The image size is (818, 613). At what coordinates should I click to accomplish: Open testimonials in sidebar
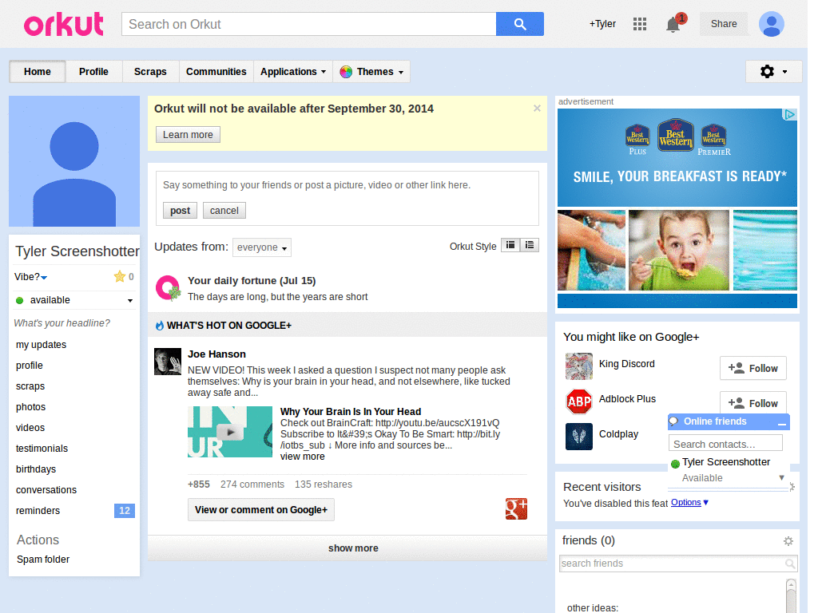pyautogui.click(x=42, y=449)
